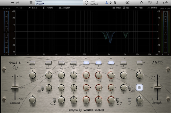The height and width of the screenshot is (113, 171).
Task: Switch to the A preset slot
Action: 107,3
